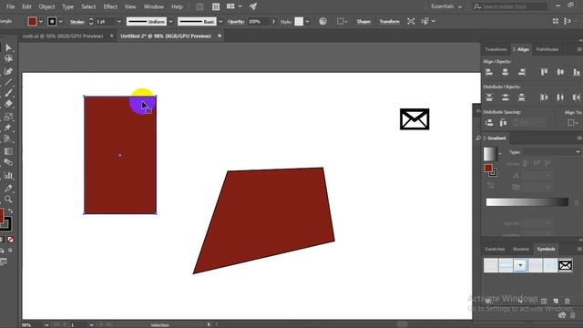583x328 pixels.
Task: Open the Fill color dropdown arrow
Action: 41,22
